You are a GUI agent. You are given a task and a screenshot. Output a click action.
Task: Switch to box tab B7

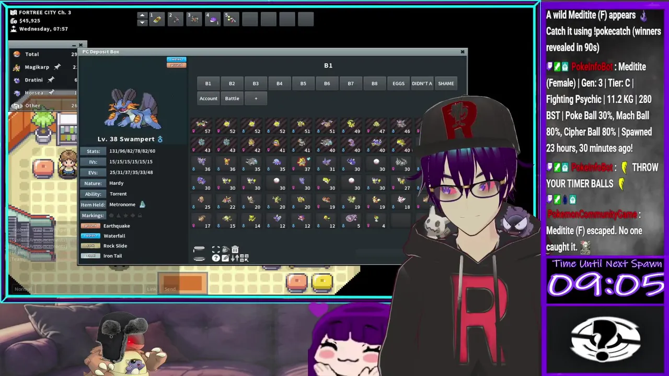click(x=351, y=84)
